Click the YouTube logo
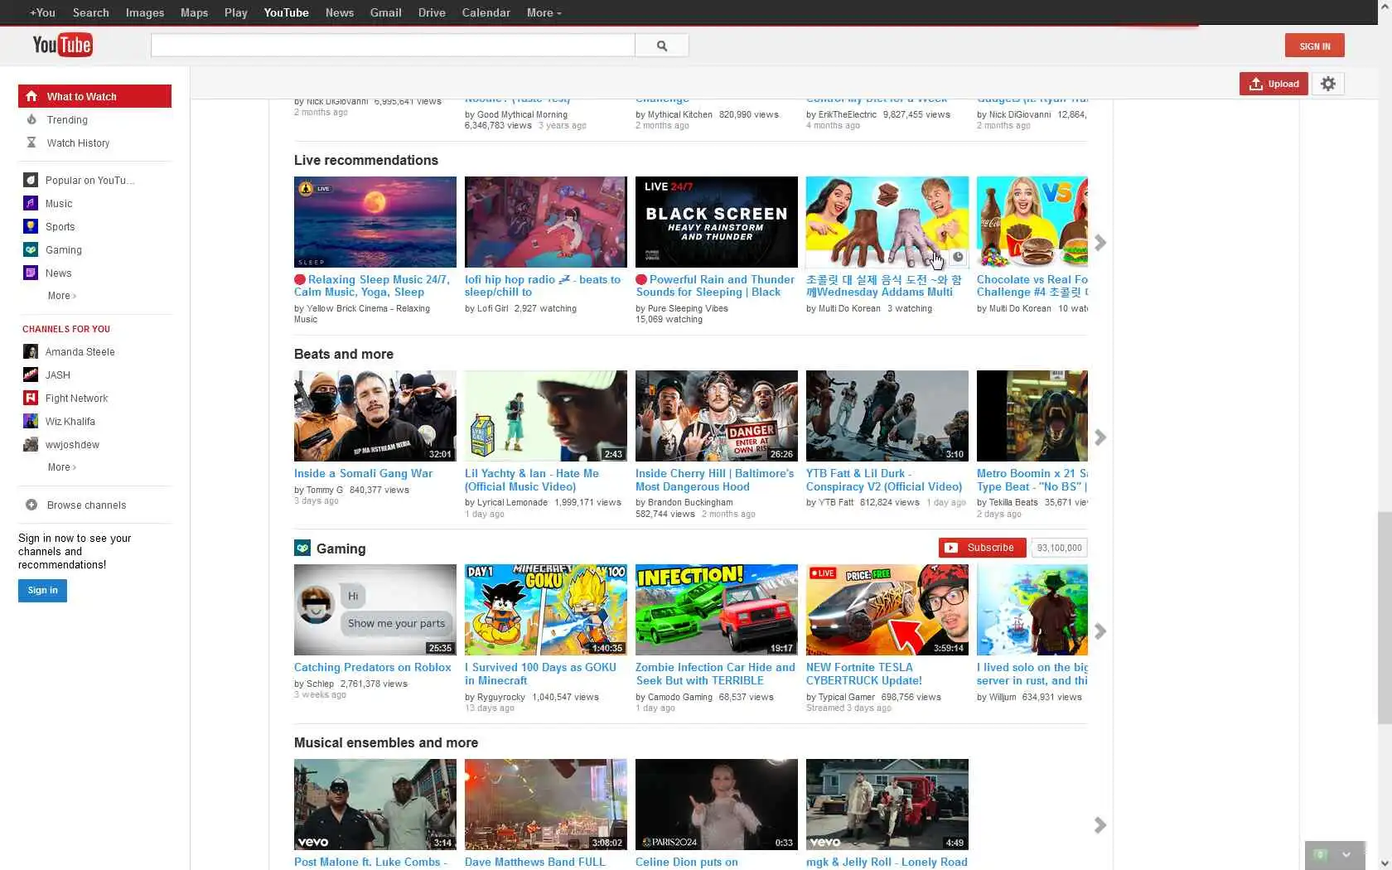 (x=62, y=45)
